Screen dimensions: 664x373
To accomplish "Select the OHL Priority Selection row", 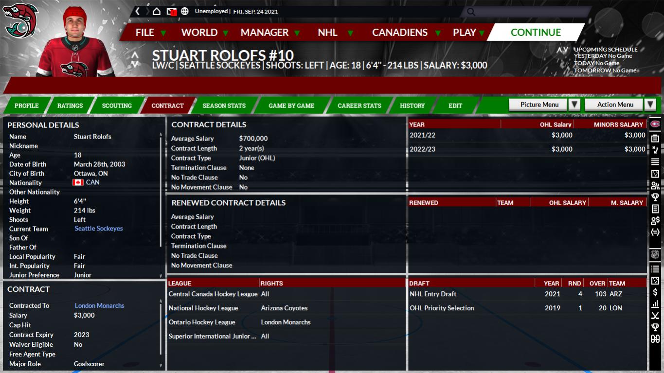I will point(528,308).
